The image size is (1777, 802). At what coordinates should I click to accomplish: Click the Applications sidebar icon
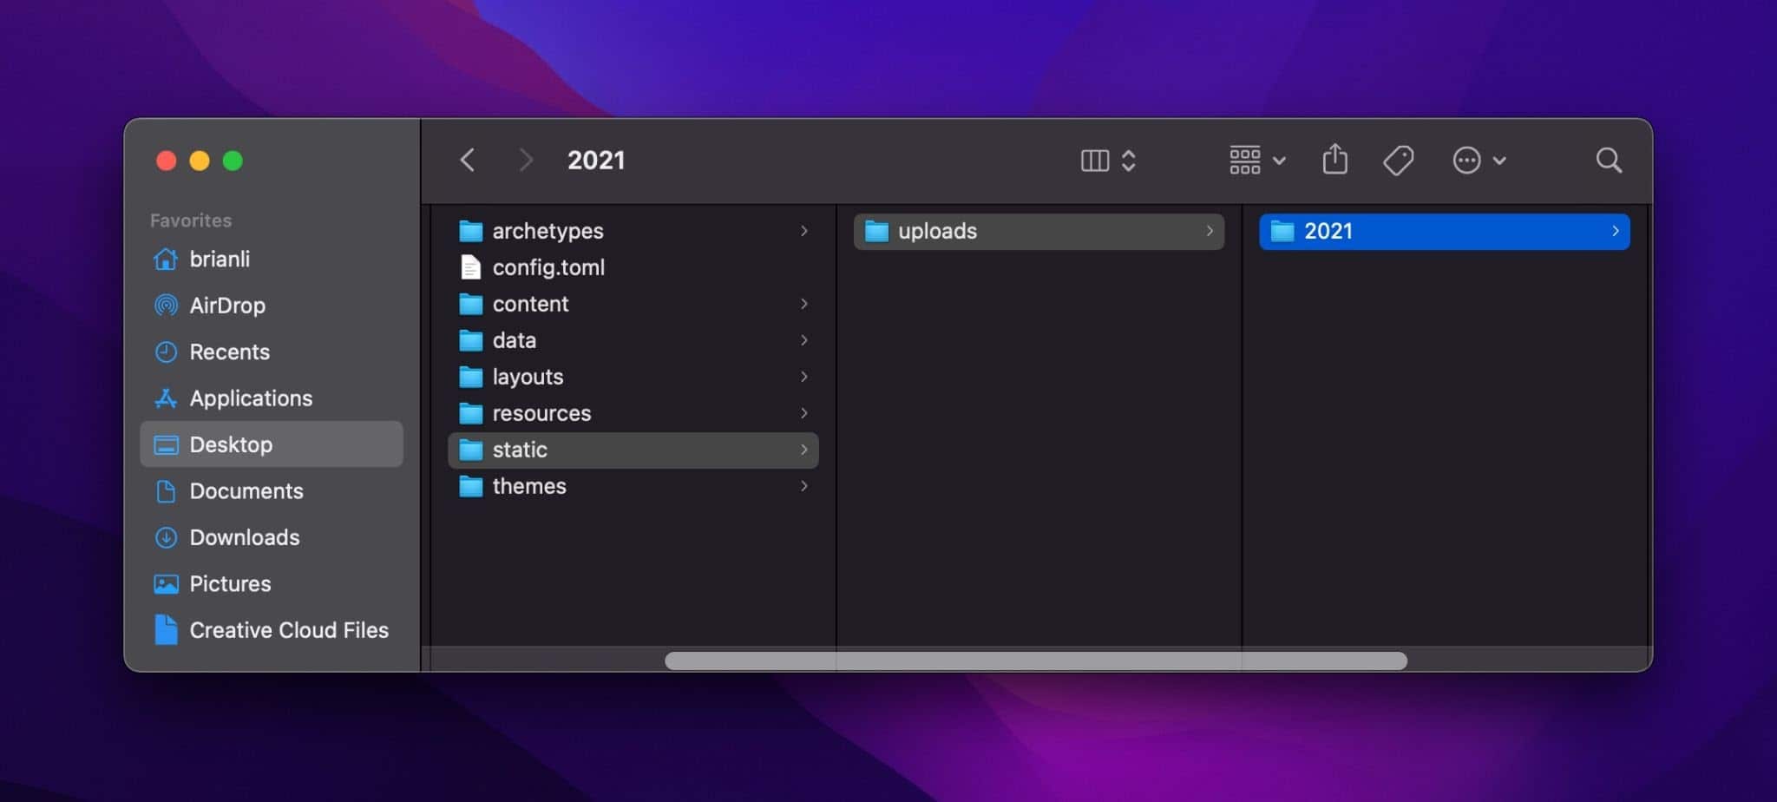coord(166,398)
